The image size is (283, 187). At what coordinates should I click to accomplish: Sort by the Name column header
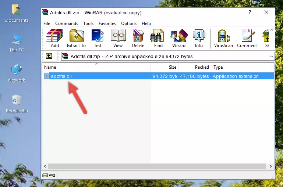click(x=96, y=67)
